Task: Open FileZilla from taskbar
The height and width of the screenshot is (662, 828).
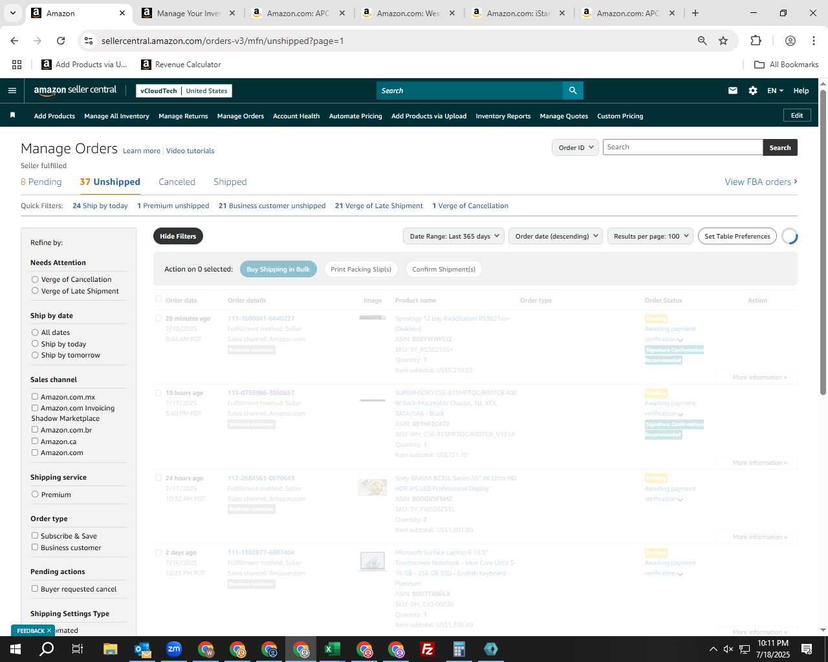Action: coord(428,649)
